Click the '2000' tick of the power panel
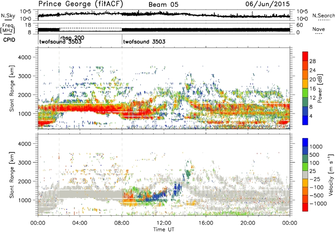Screen dimensions: 335x232 pyautogui.click(x=24, y=95)
